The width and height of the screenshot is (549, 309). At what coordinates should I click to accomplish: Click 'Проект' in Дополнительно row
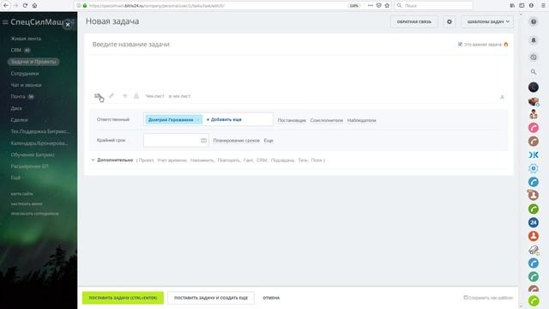(146, 161)
